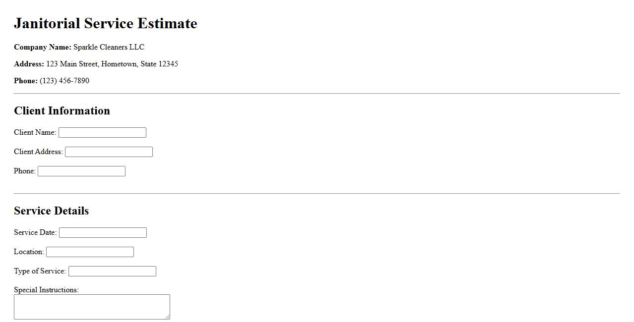Click the "Service Date:" label
This screenshot has height=322, width=634.
point(35,232)
